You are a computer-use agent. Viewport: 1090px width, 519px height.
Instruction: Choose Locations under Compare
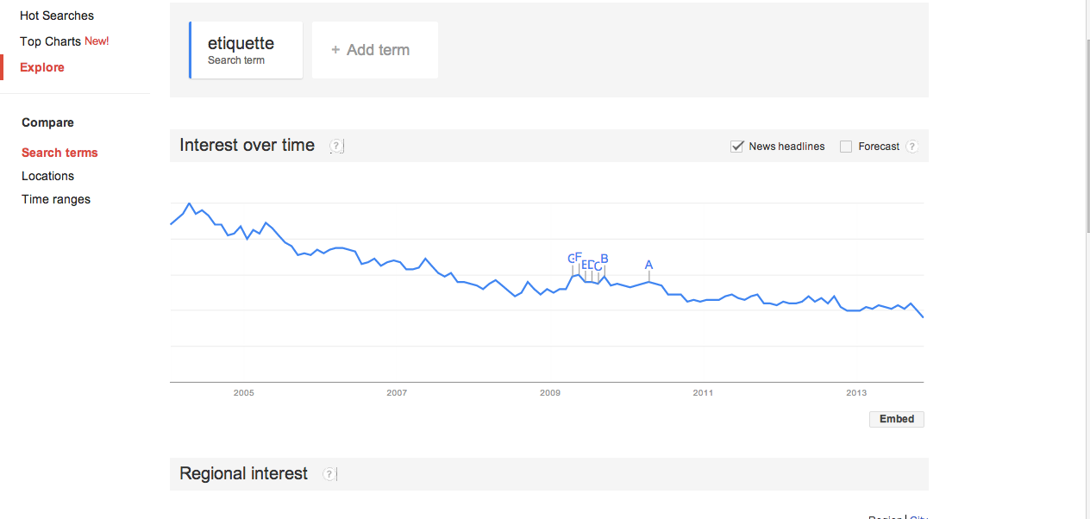tap(47, 176)
